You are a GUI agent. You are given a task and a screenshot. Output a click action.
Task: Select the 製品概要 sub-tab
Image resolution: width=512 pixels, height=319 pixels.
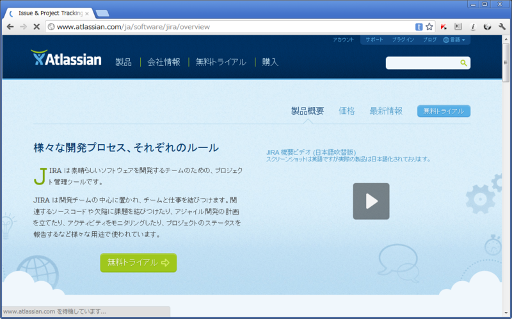tap(308, 111)
